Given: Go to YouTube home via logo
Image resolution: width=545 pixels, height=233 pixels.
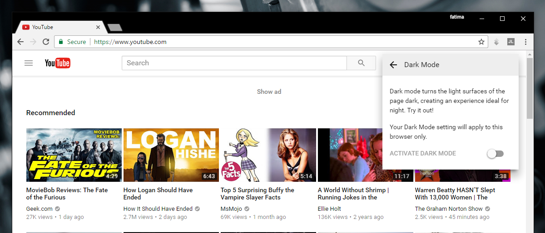Looking at the screenshot, I should tap(58, 63).
